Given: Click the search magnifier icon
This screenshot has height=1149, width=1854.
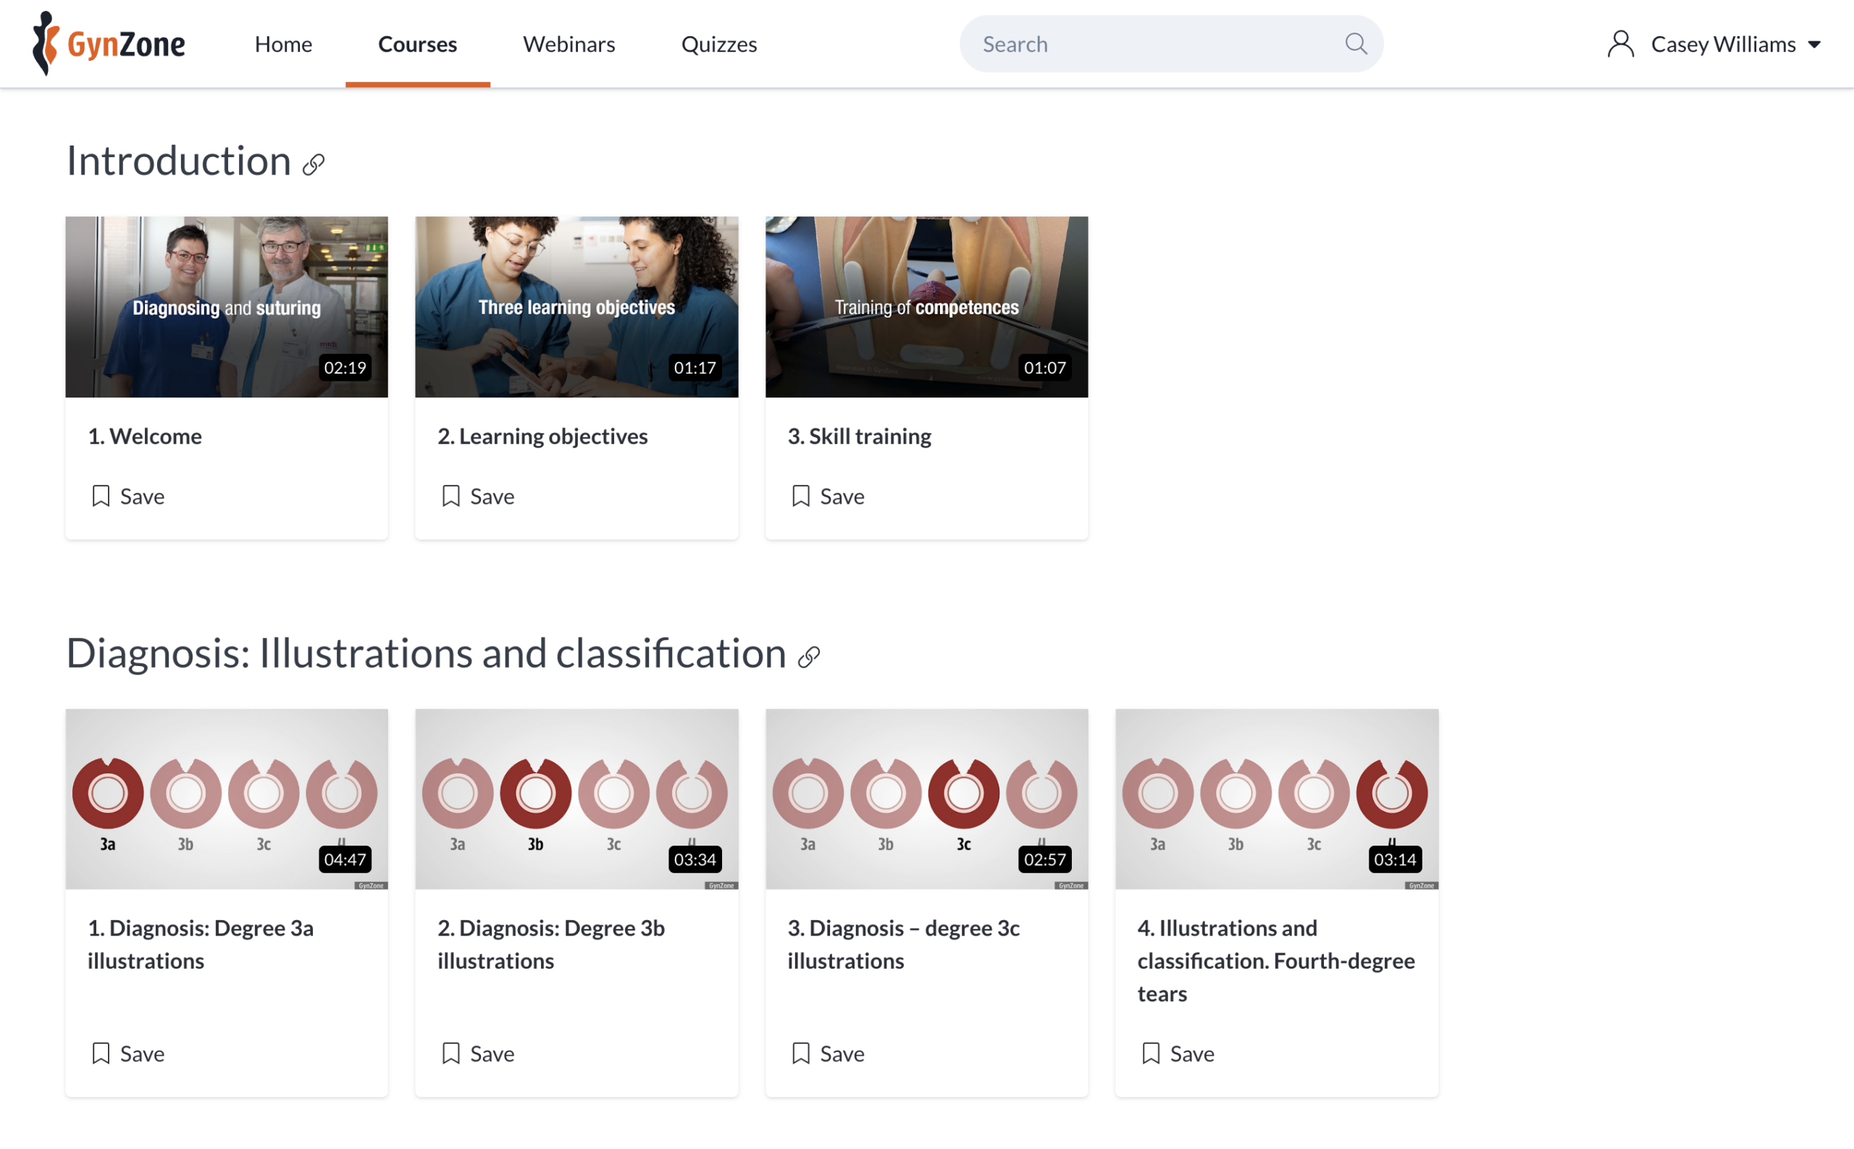Looking at the screenshot, I should 1355,43.
